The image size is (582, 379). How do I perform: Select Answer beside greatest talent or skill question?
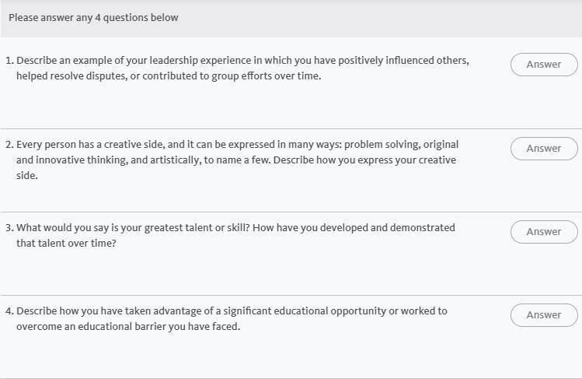pyautogui.click(x=544, y=232)
